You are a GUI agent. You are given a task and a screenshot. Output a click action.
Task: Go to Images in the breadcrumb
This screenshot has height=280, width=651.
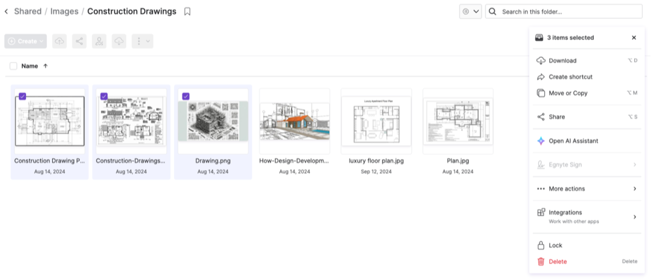point(64,12)
